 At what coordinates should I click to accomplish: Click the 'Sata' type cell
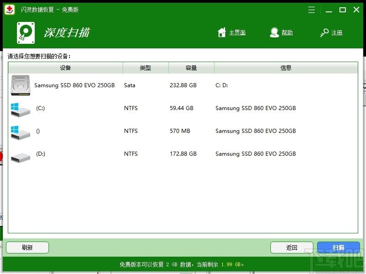(129, 85)
